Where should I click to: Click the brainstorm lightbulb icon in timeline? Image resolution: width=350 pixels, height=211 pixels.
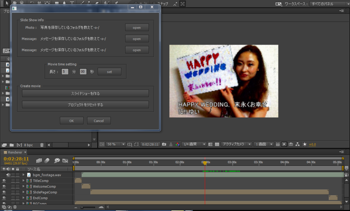(x=57, y=160)
